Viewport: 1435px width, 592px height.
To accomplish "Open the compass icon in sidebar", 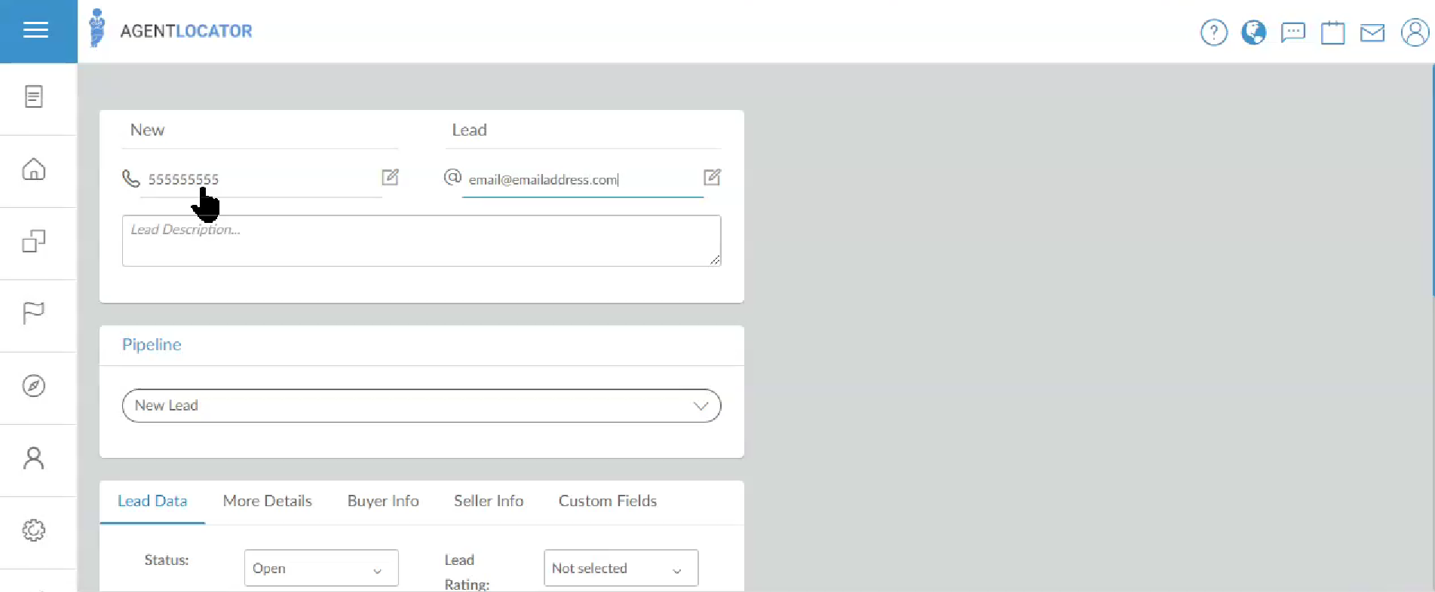I will 34,386.
